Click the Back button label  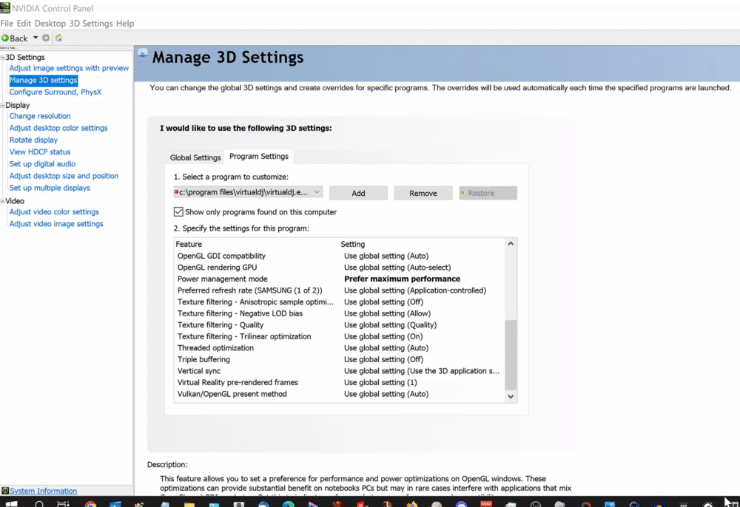click(x=18, y=38)
